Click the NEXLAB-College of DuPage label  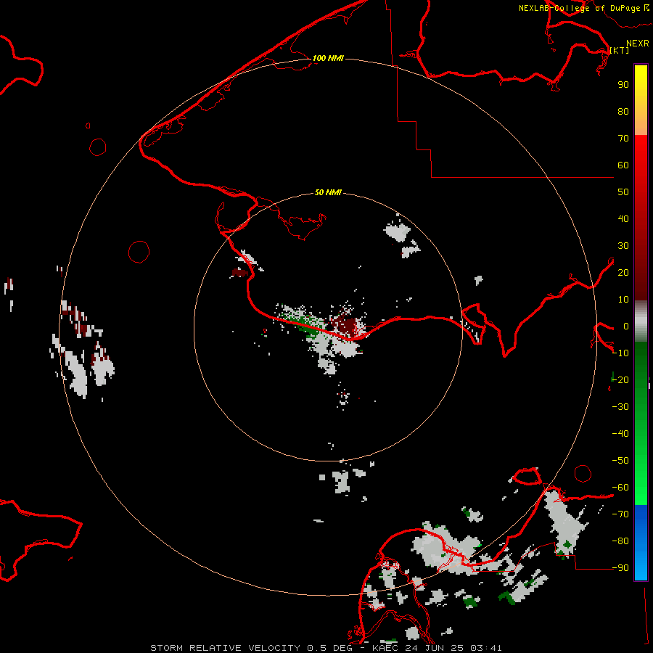pos(579,8)
